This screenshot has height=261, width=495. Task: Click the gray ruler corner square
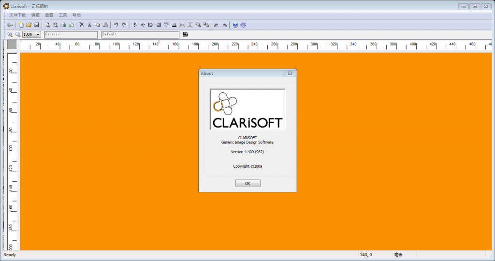(12, 44)
